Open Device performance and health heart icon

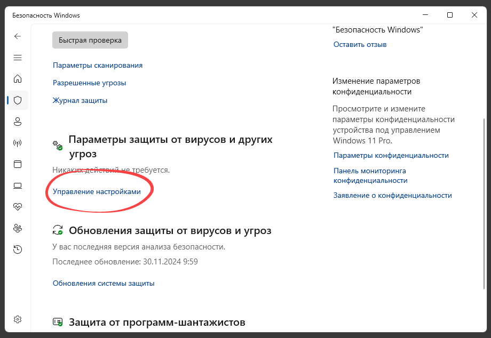point(18,207)
